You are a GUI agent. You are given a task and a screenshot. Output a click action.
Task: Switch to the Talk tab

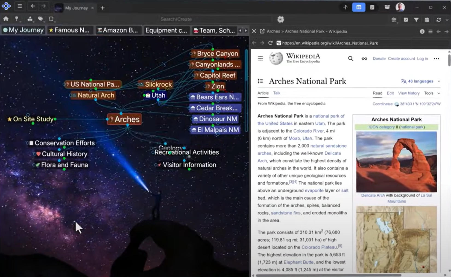277,93
